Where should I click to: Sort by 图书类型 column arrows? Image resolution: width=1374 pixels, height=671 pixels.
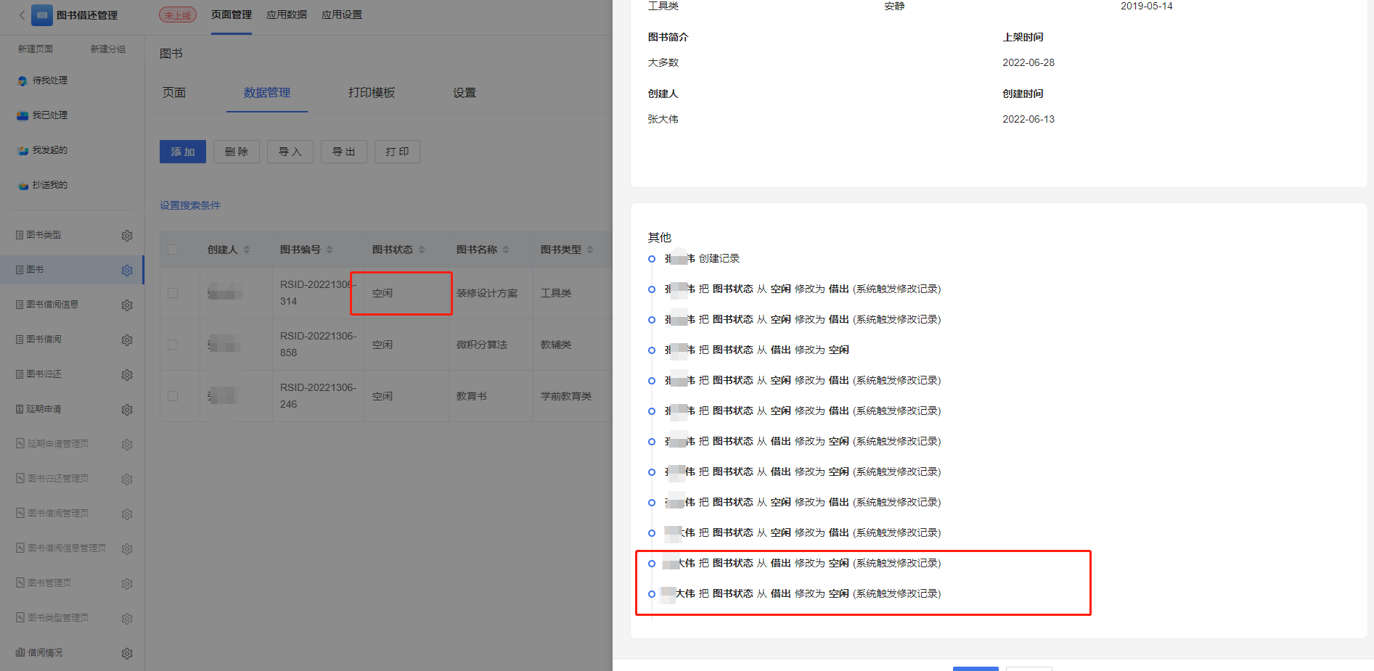tap(590, 250)
